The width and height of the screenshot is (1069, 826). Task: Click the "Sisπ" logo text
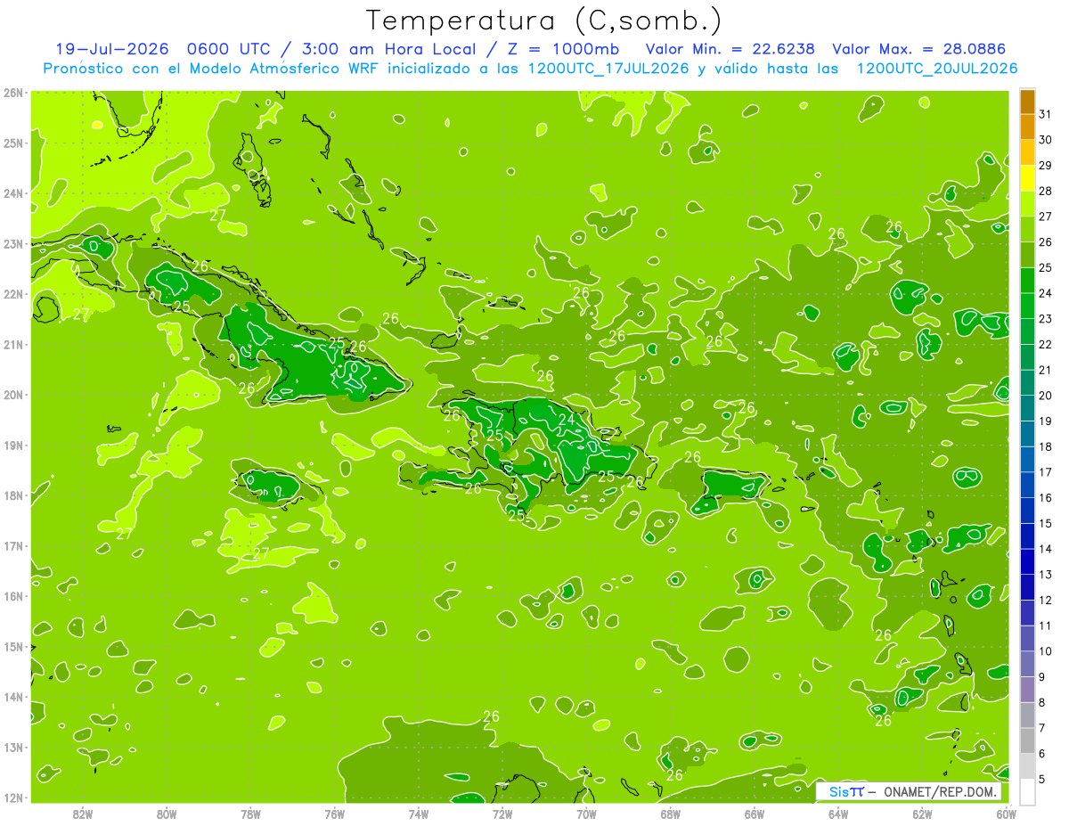tap(846, 791)
